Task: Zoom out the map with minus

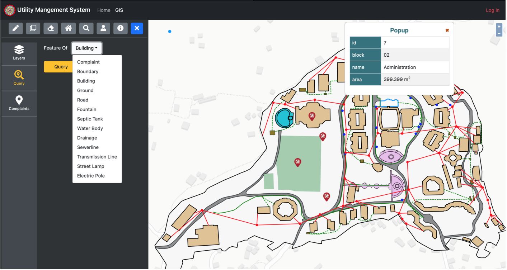Action: [499, 33]
